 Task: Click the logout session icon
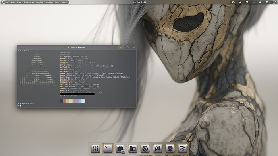point(276,2)
